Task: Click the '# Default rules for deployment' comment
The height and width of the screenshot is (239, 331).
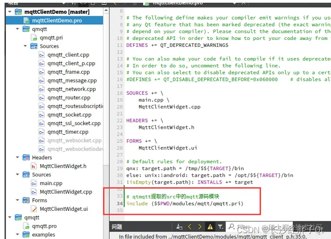Action: [174, 161]
